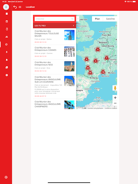Tap the back arrow icon
The width and height of the screenshot is (138, 184).
pos(15,7)
